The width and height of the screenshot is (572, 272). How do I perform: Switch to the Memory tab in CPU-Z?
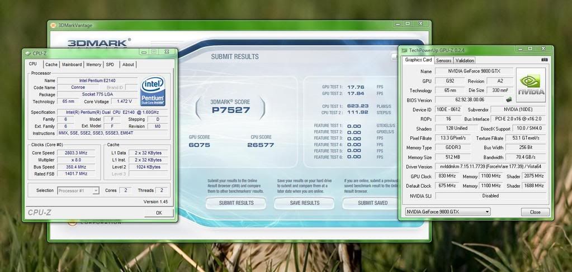coord(94,65)
